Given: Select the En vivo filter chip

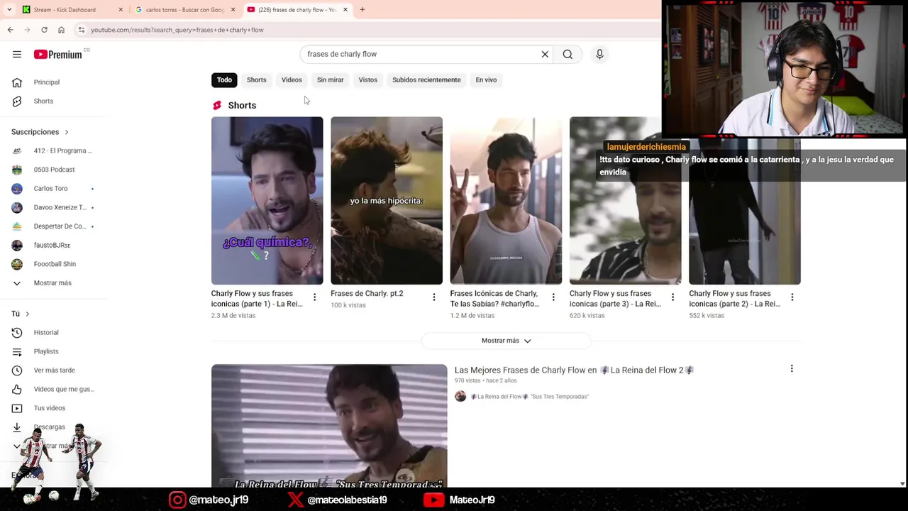Looking at the screenshot, I should [486, 79].
